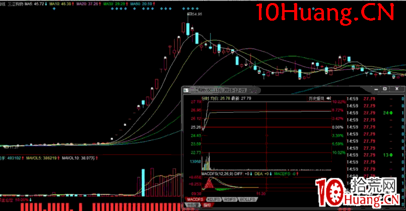Switch to the KDJFS indicator tab
The height and width of the screenshot is (211, 406).
click(x=214, y=199)
